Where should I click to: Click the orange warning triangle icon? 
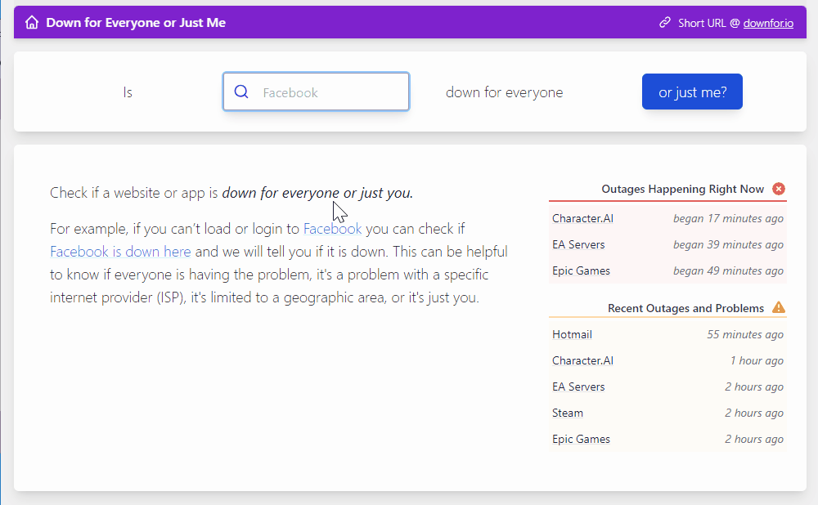[x=779, y=307]
